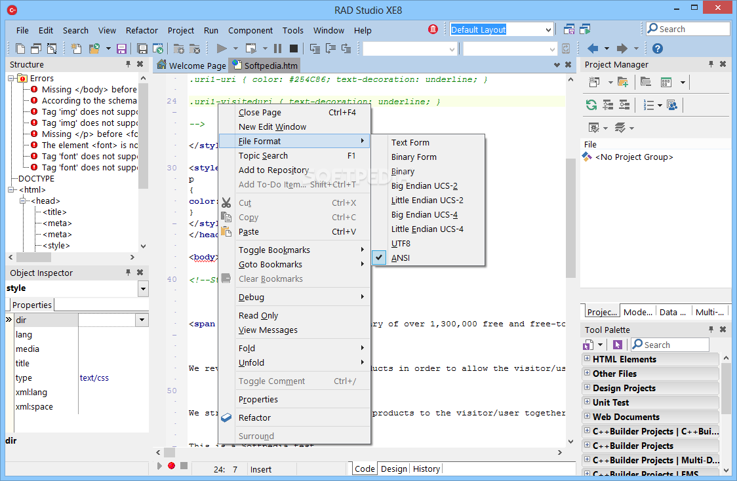Click the red record macro button
Screen dimensions: 737x481
coord(172,465)
